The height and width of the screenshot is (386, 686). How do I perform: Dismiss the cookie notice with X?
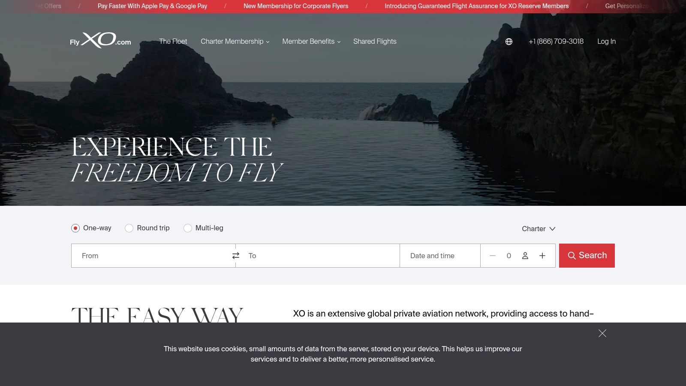602,333
